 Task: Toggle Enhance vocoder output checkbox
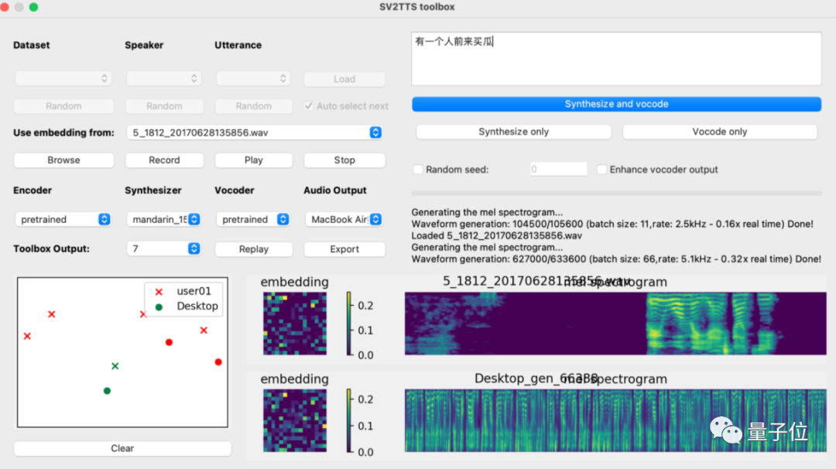[x=601, y=169]
